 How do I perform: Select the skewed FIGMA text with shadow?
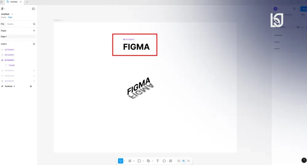point(140,88)
